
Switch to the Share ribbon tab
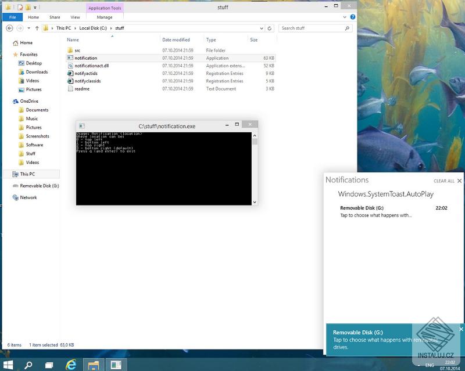[x=55, y=17]
